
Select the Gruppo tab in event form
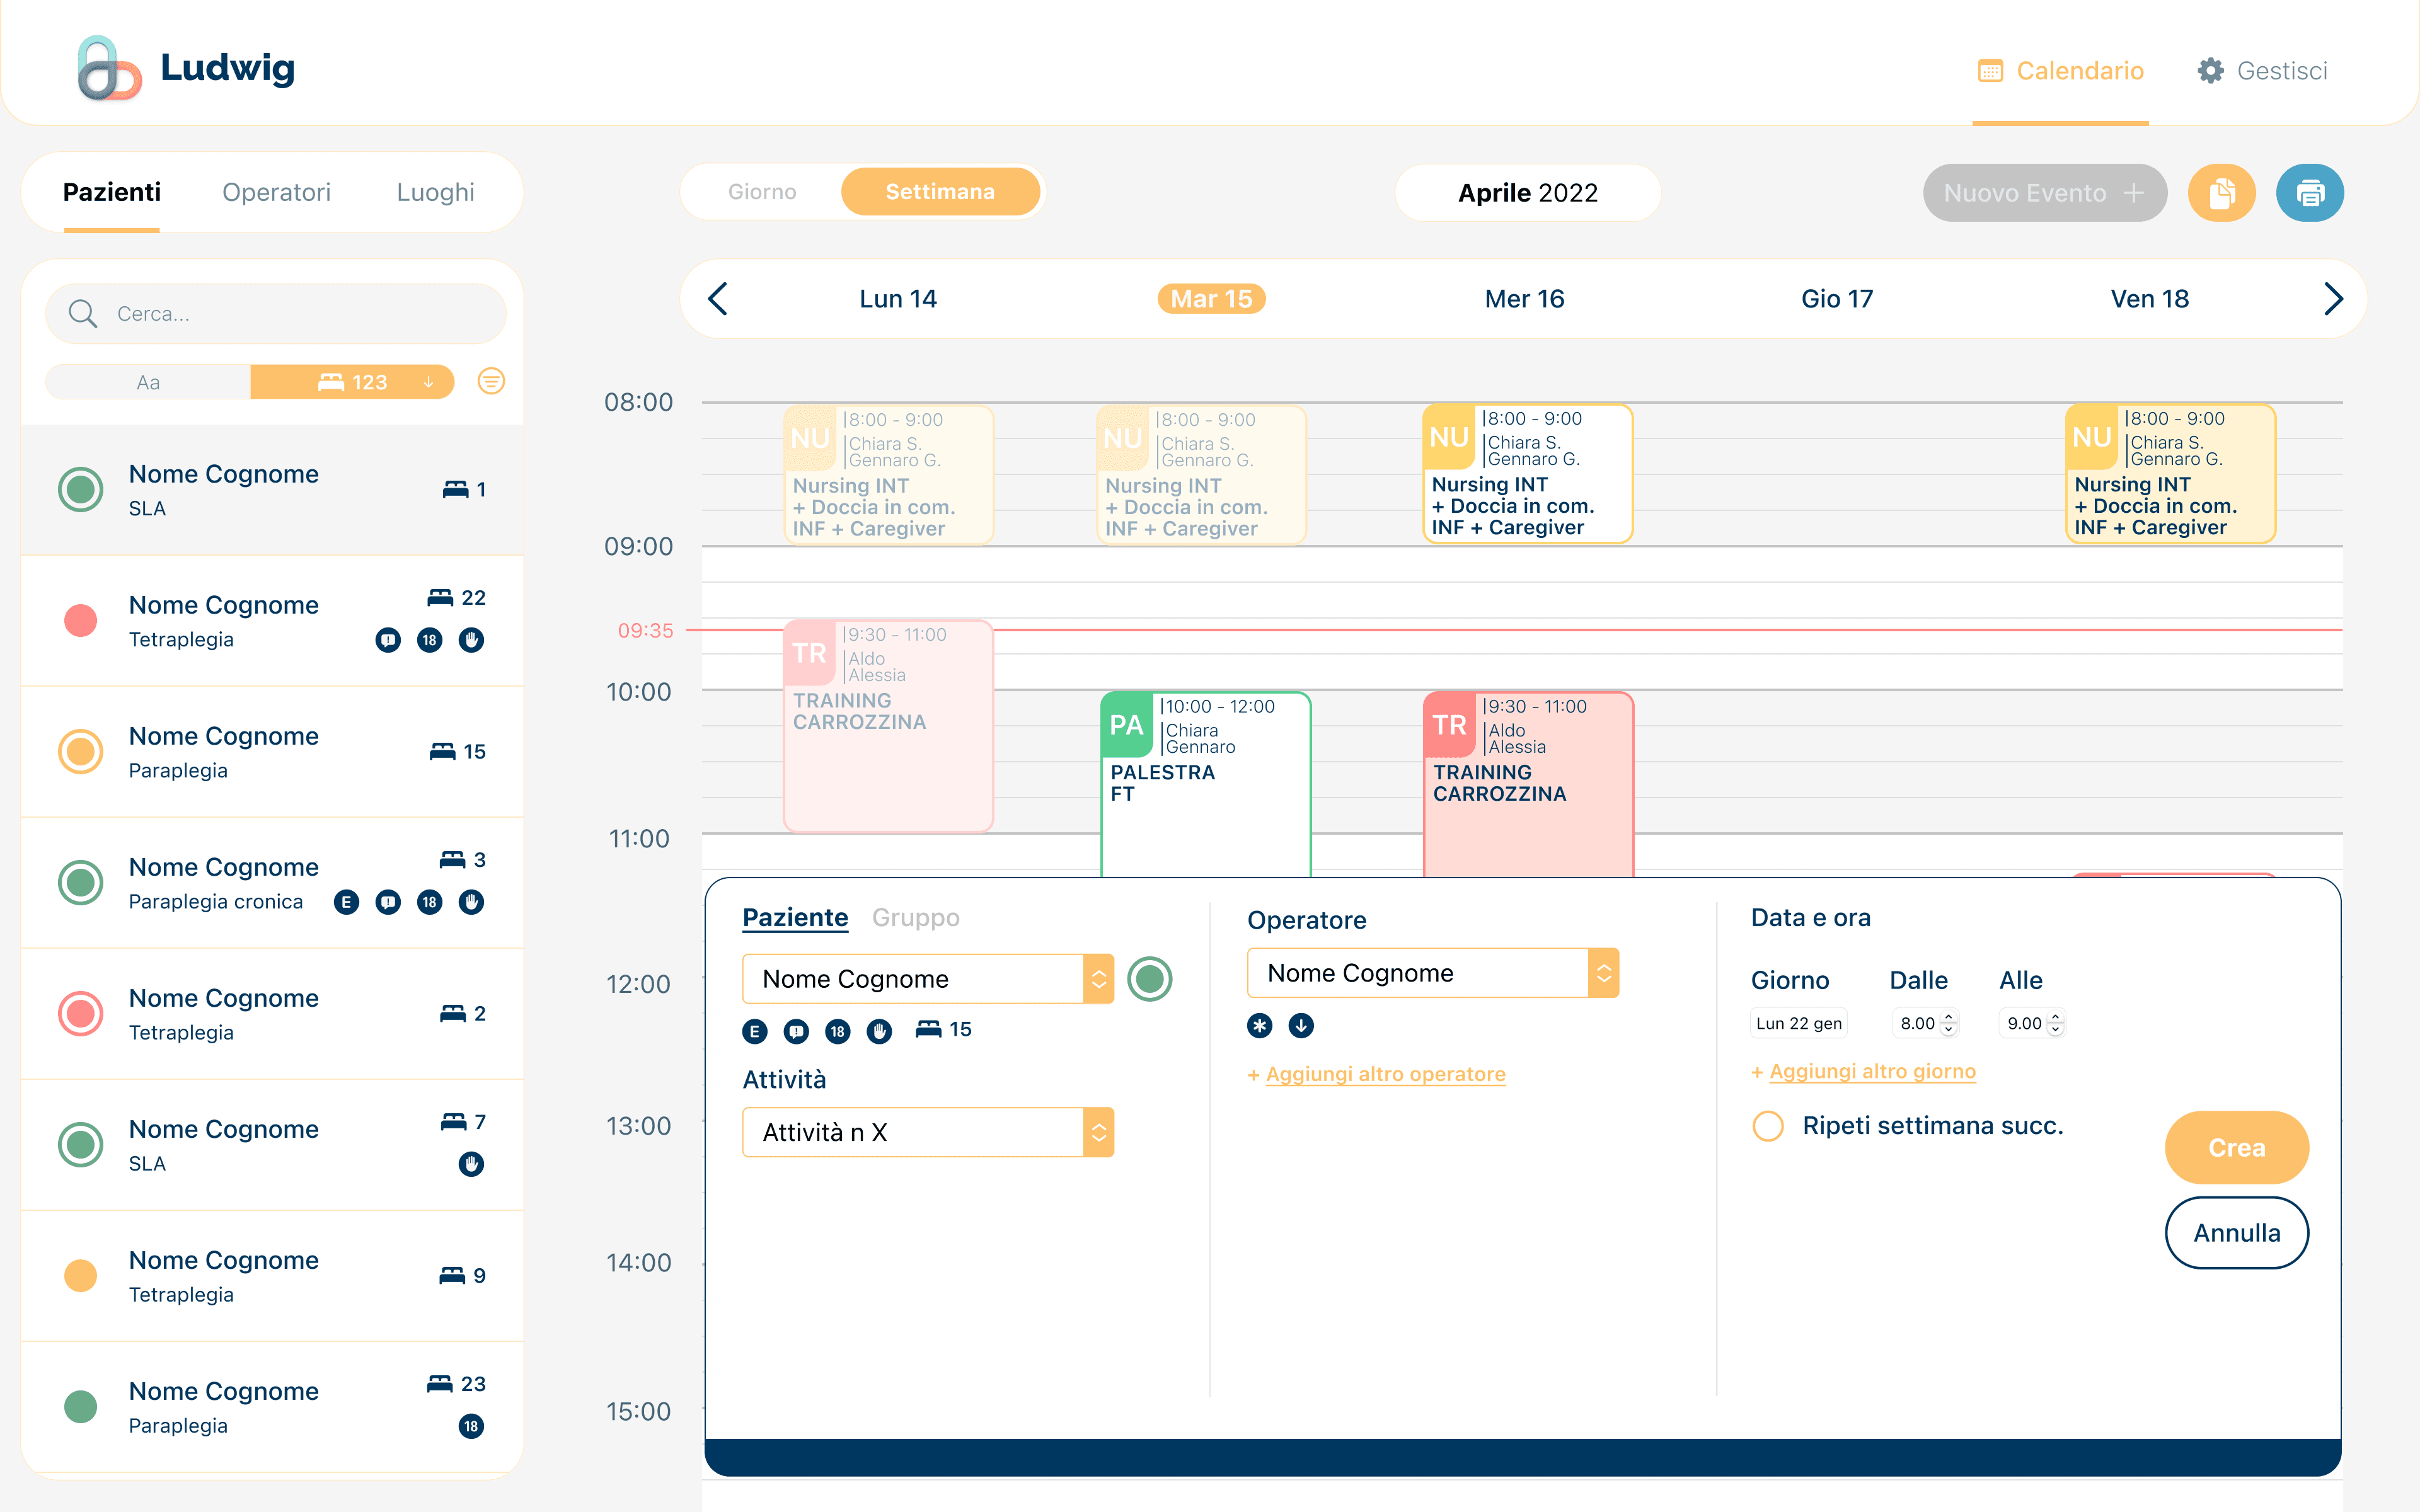tap(915, 918)
